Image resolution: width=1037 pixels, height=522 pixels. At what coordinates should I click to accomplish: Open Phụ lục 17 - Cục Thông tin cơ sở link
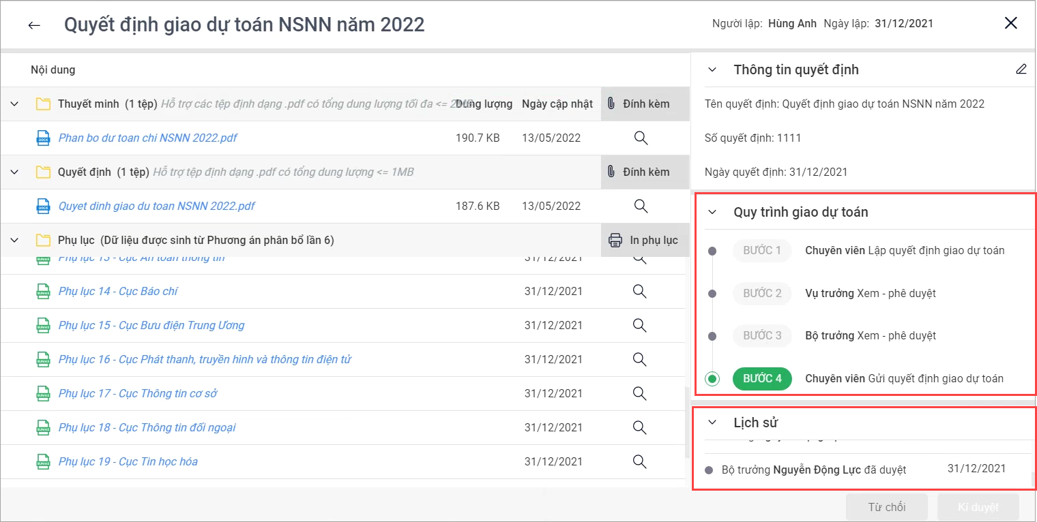138,393
